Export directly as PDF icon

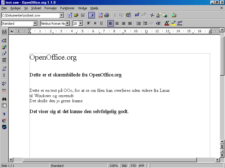100,15
